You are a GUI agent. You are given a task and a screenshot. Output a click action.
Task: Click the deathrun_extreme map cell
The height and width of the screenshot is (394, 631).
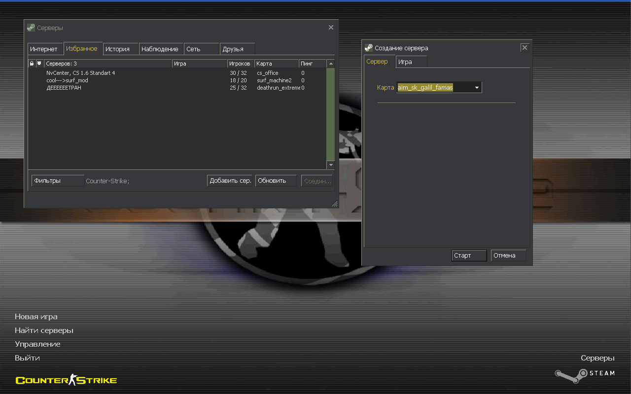[278, 88]
